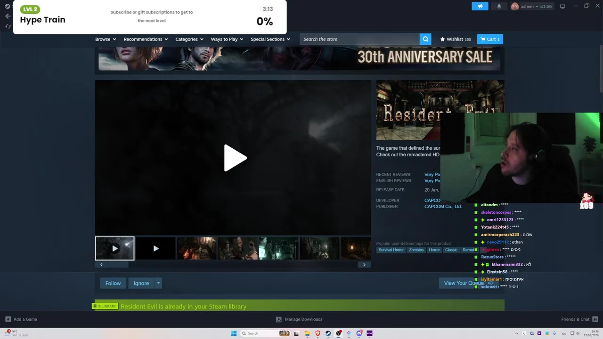Image resolution: width=603 pixels, height=339 pixels.
Task: Click the store search magnifier button
Action: [x=425, y=39]
